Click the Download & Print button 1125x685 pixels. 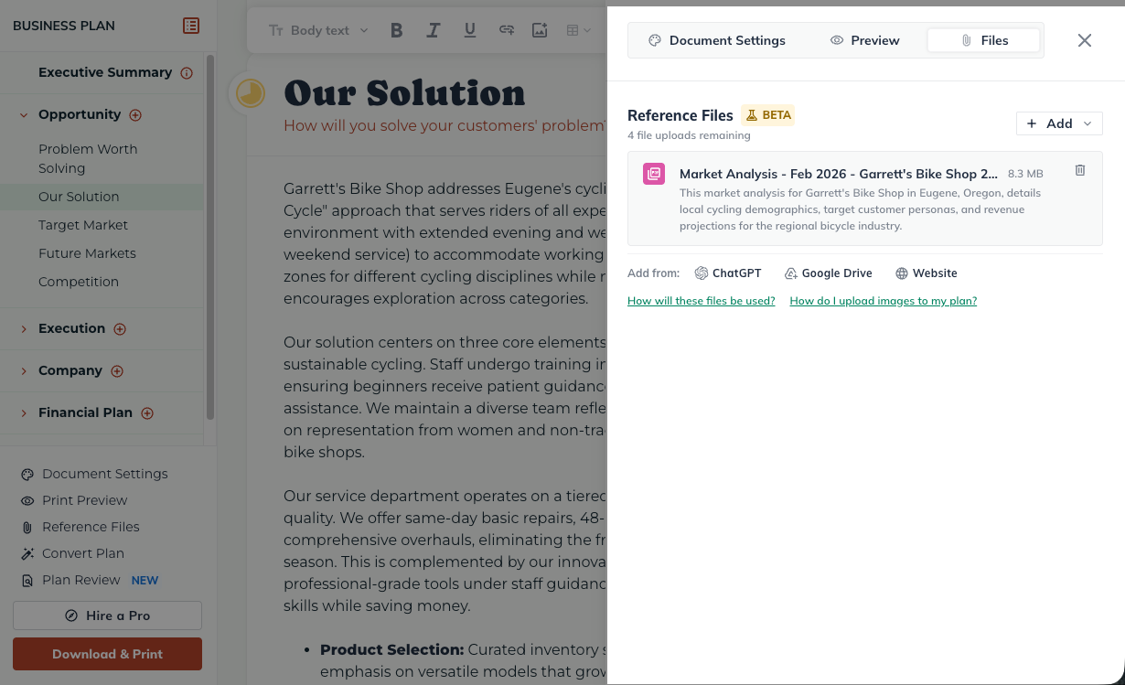tap(107, 654)
